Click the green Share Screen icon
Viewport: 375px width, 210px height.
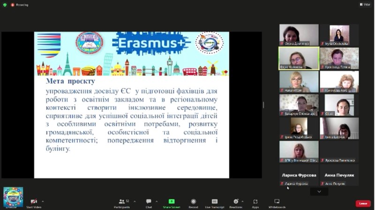[172, 202]
